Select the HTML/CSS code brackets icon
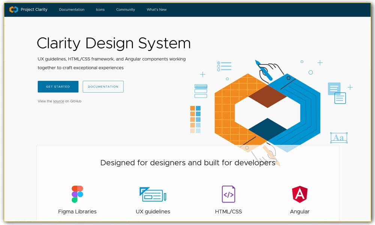This screenshot has height=225, width=375. pyautogui.click(x=228, y=193)
